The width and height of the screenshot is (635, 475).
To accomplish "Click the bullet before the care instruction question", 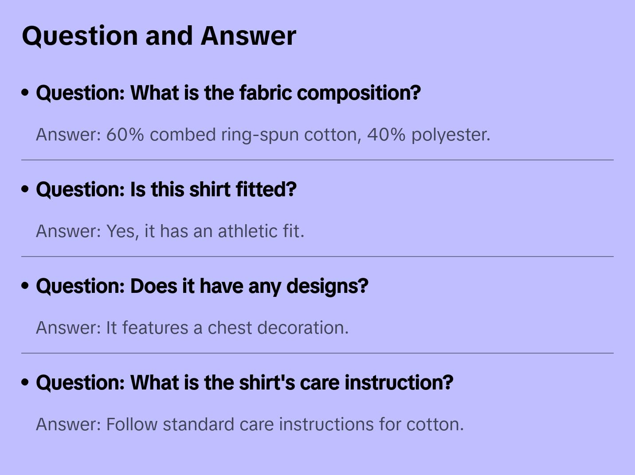I will pyautogui.click(x=25, y=382).
